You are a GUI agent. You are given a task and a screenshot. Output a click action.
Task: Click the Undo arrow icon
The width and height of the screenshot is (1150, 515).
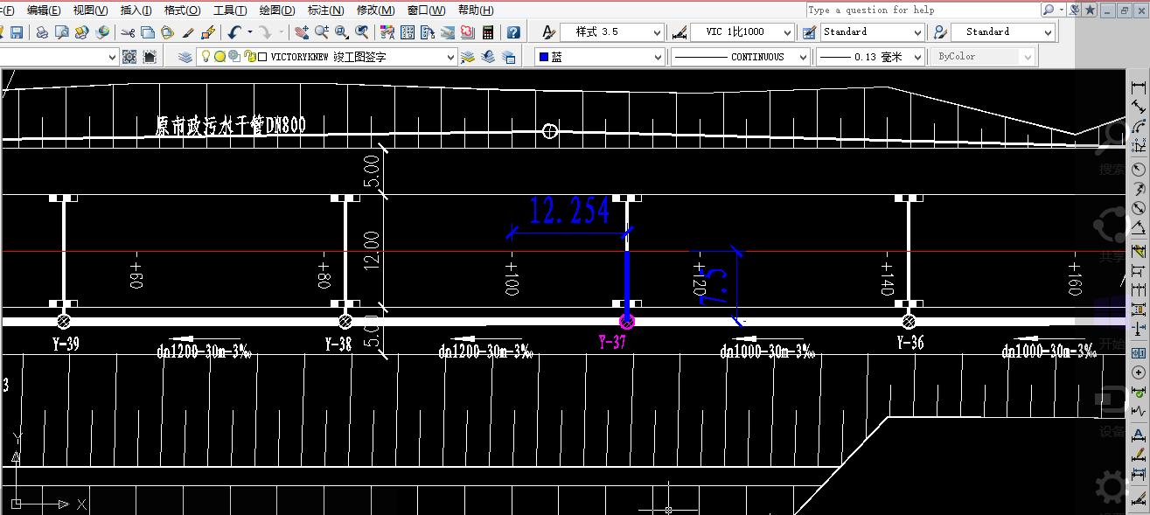[233, 32]
